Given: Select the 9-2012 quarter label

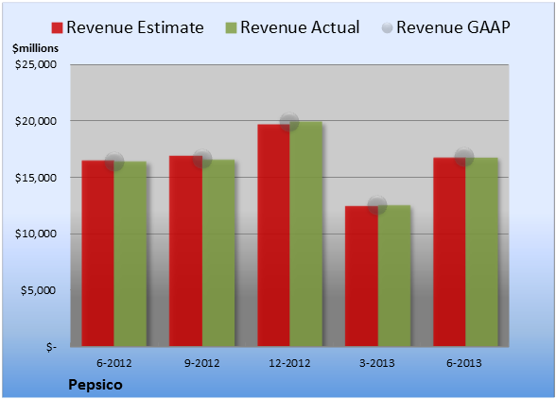Looking at the screenshot, I should pos(202,363).
